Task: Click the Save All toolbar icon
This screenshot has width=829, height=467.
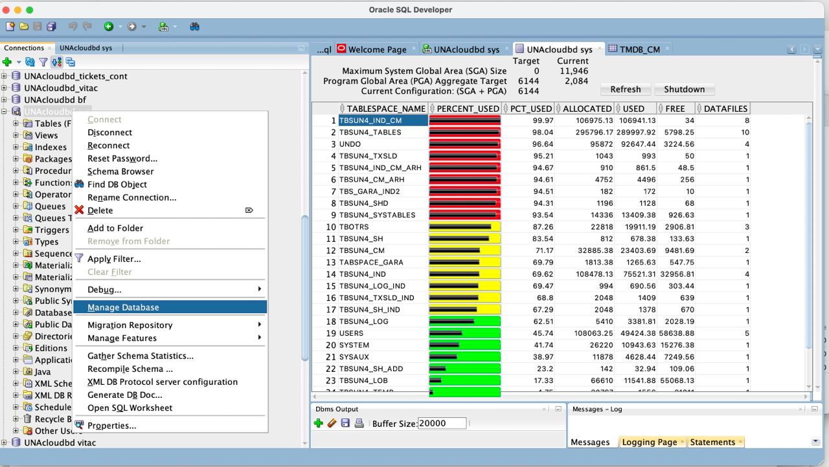Action: [51, 27]
